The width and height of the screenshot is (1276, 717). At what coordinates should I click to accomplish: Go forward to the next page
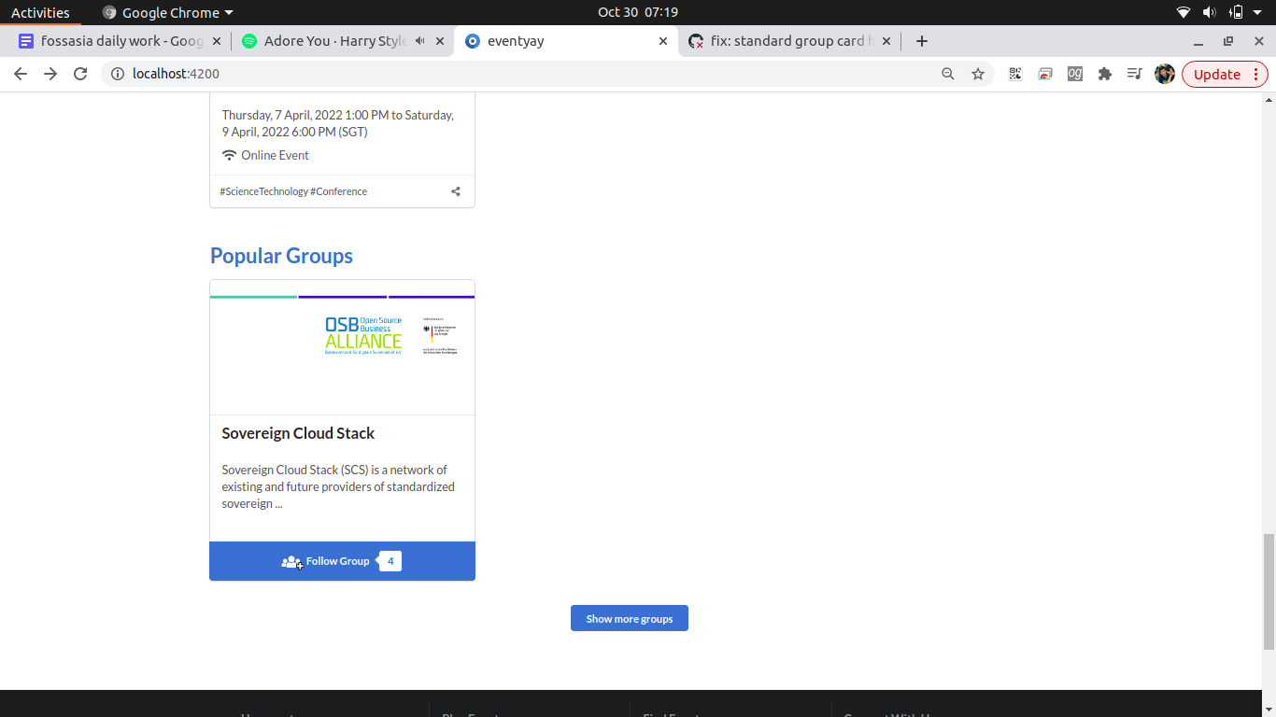coord(50,74)
